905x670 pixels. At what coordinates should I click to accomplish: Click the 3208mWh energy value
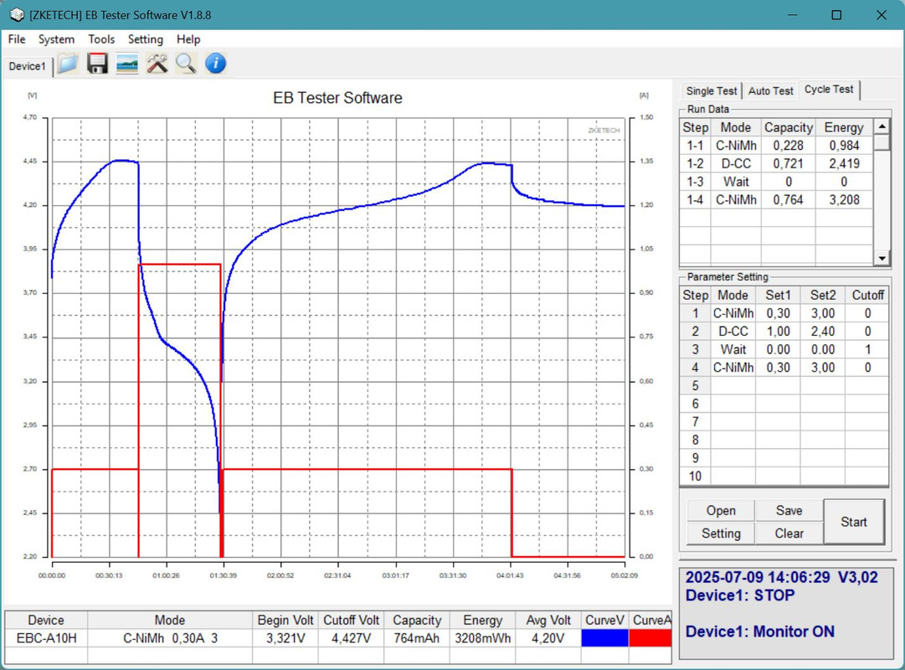pos(482,638)
